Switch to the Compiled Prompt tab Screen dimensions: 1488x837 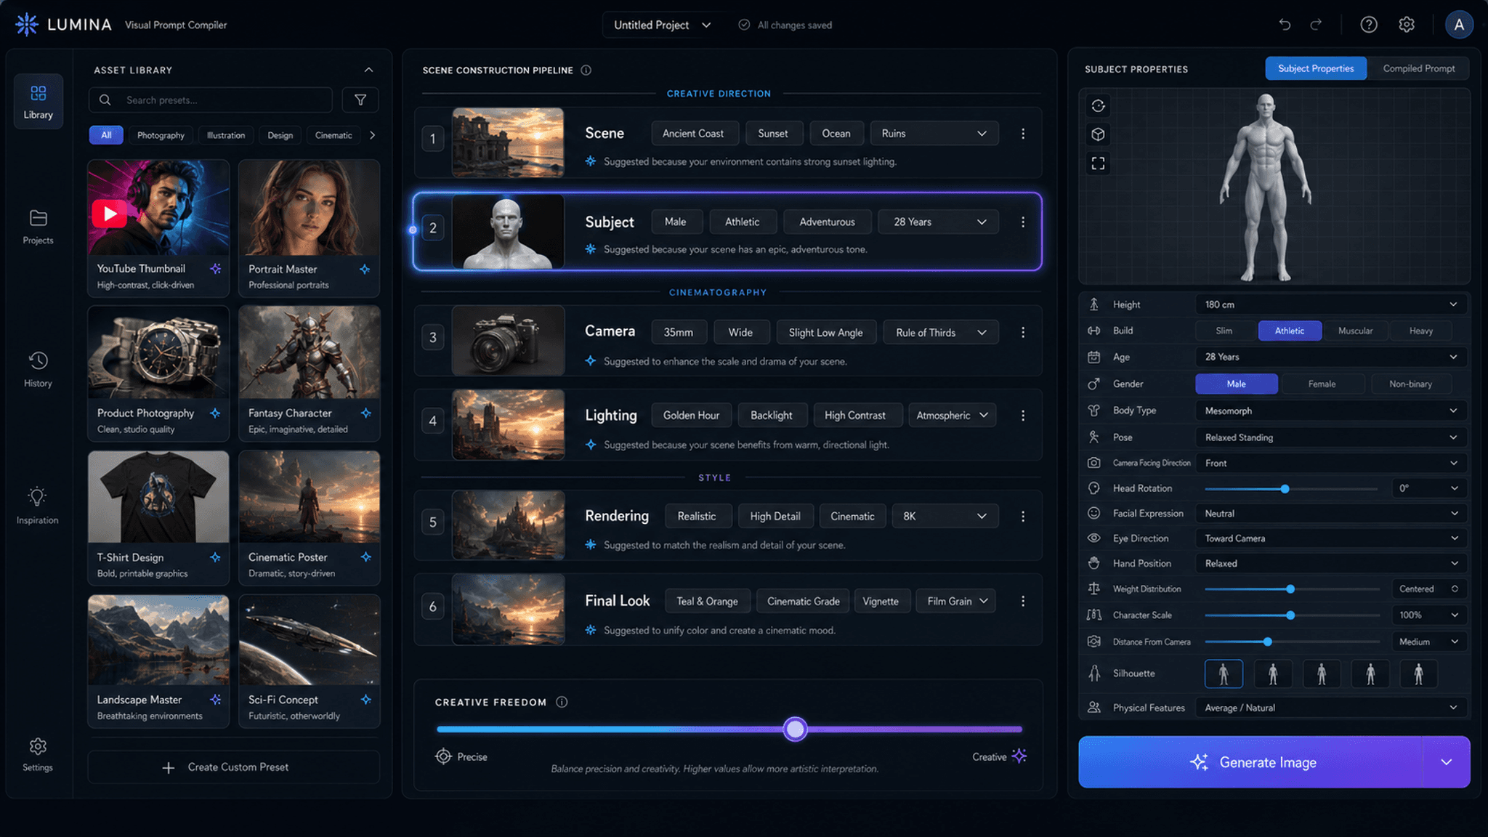pos(1418,68)
